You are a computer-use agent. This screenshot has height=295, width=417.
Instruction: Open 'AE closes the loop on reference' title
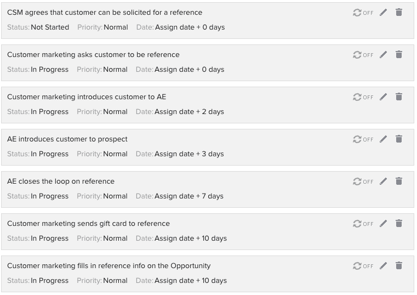pyautogui.click(x=61, y=181)
